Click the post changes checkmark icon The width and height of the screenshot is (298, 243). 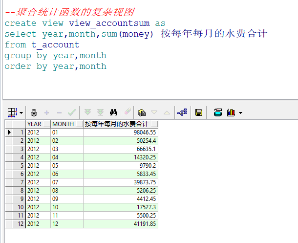coord(72,112)
